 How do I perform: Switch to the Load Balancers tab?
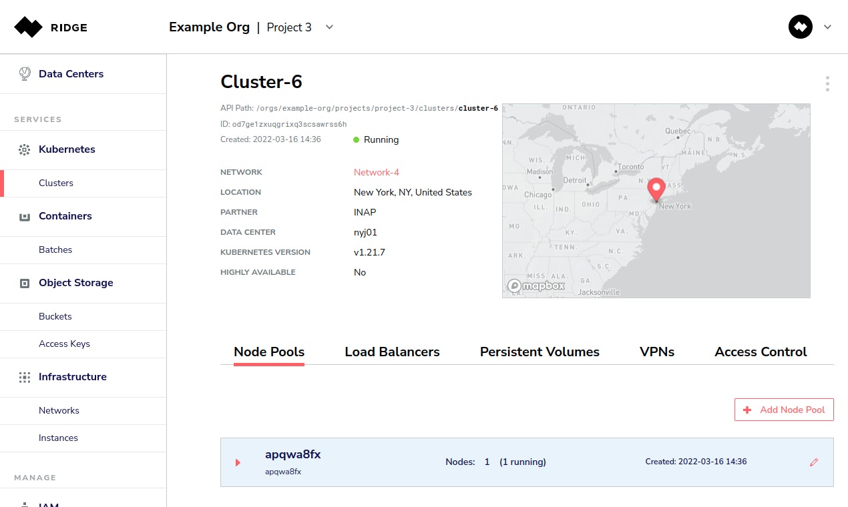point(392,352)
